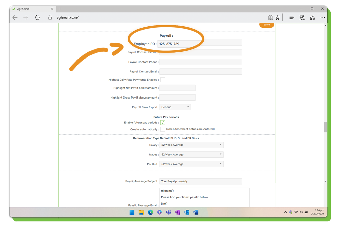Expand the Per Unit basis dropdown
The width and height of the screenshot is (345, 233).
tap(191, 164)
